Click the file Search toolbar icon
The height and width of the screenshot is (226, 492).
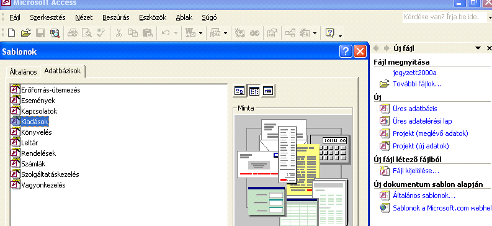point(55,33)
